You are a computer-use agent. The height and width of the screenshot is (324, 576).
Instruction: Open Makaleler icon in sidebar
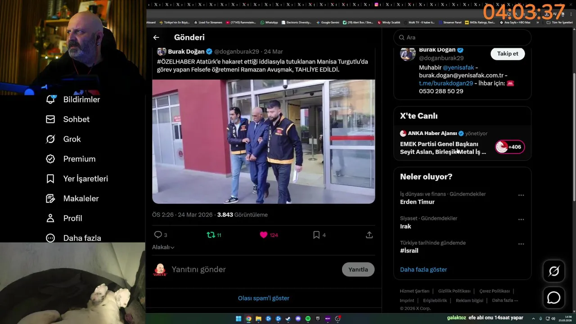50,198
